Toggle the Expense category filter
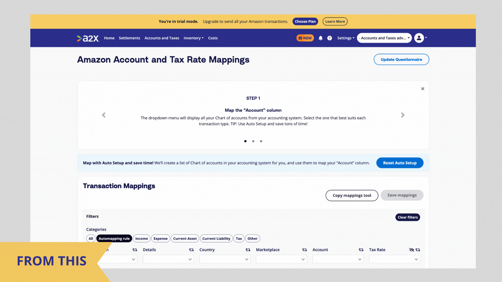The image size is (502, 282). coord(161,239)
